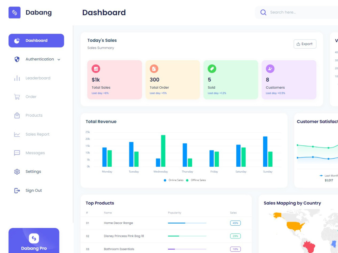Click the Total Order orange document icon
Image resolution: width=338 pixels, height=253 pixels.
(154, 69)
